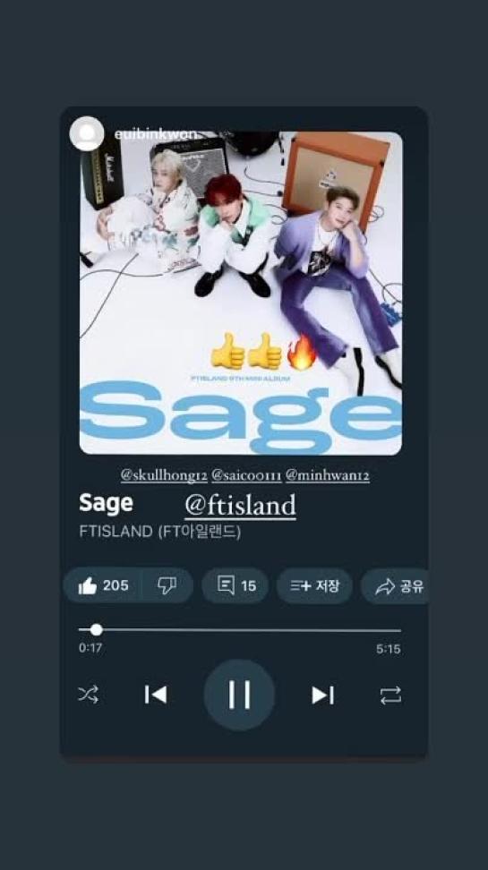Seek along the song progress bar
This screenshot has width=488, height=870.
tap(239, 630)
